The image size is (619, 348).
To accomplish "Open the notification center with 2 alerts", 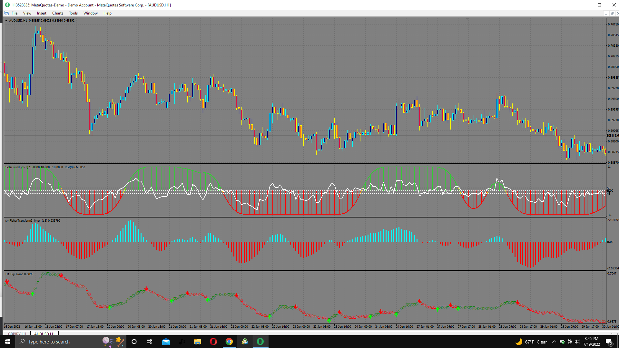I will coord(609,342).
